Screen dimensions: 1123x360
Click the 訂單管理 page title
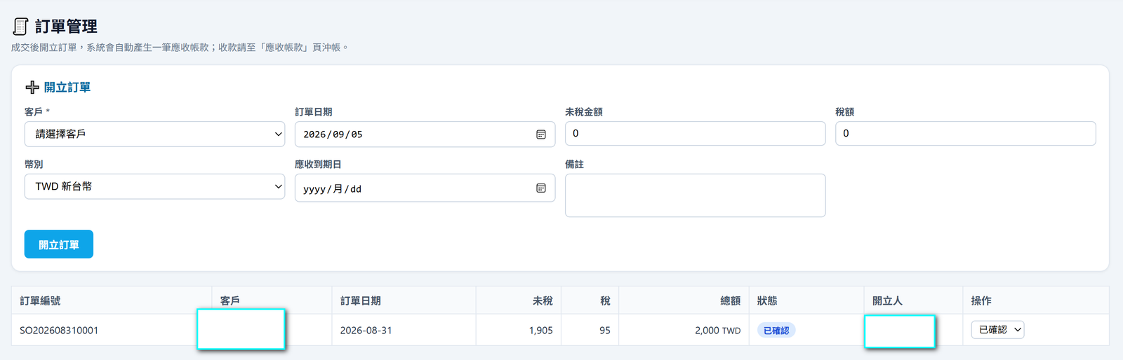66,27
